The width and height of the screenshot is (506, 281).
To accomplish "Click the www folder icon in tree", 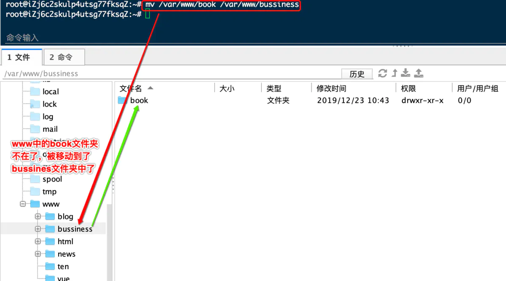I will [35, 204].
